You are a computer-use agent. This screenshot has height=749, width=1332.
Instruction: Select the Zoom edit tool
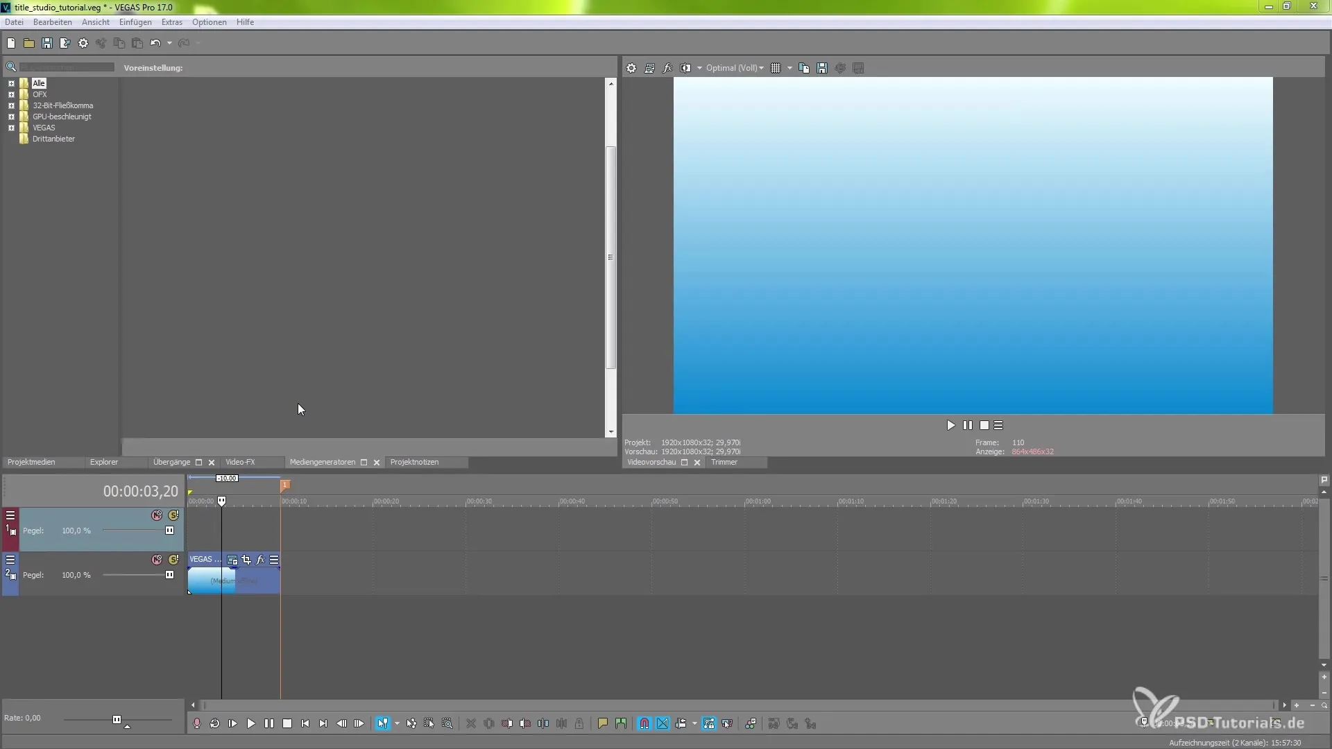447,723
